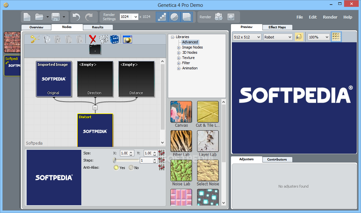Toggle the staircase render setting icon
The image size is (361, 213).
[x=162, y=17]
